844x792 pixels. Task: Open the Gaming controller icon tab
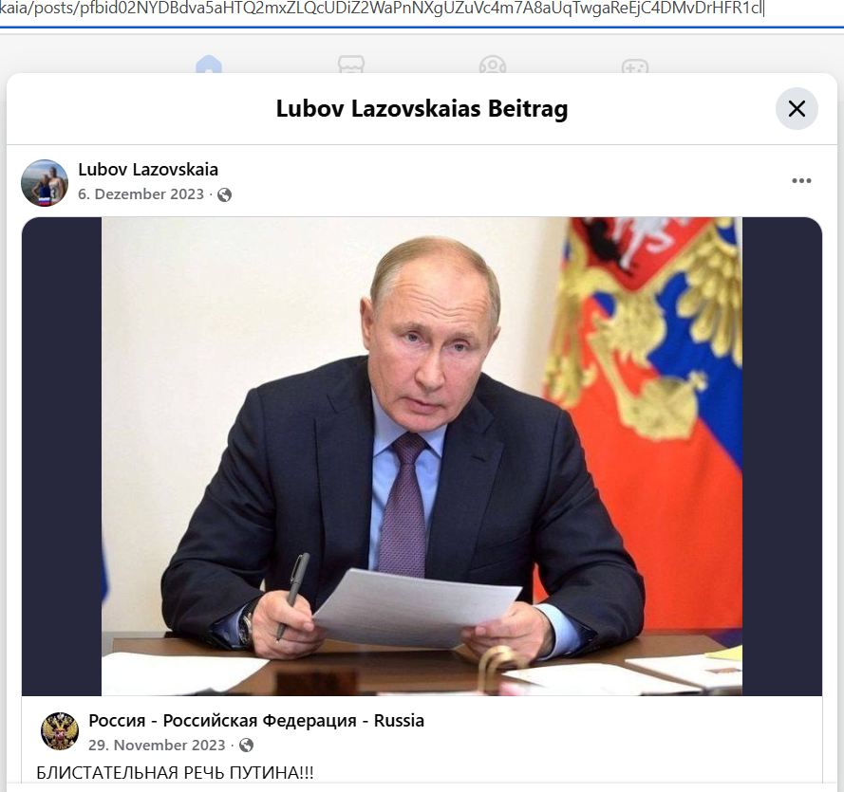pos(635,65)
